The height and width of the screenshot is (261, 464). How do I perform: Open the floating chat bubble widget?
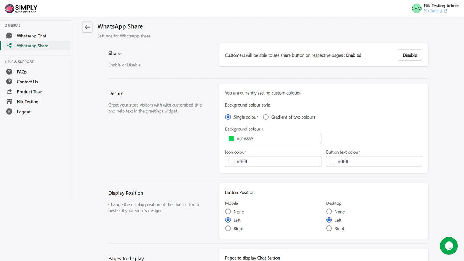click(449, 246)
